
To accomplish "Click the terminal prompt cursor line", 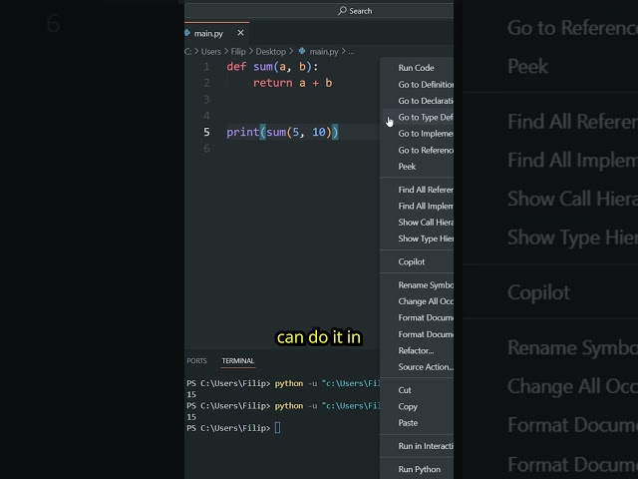I will click(233, 428).
